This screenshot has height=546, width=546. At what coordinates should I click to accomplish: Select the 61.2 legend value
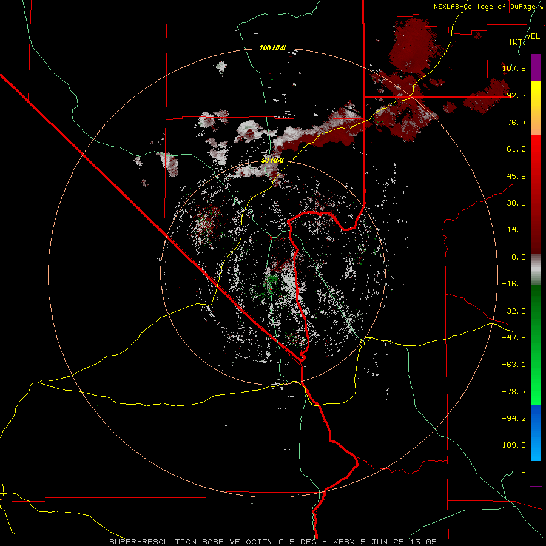coord(516,149)
